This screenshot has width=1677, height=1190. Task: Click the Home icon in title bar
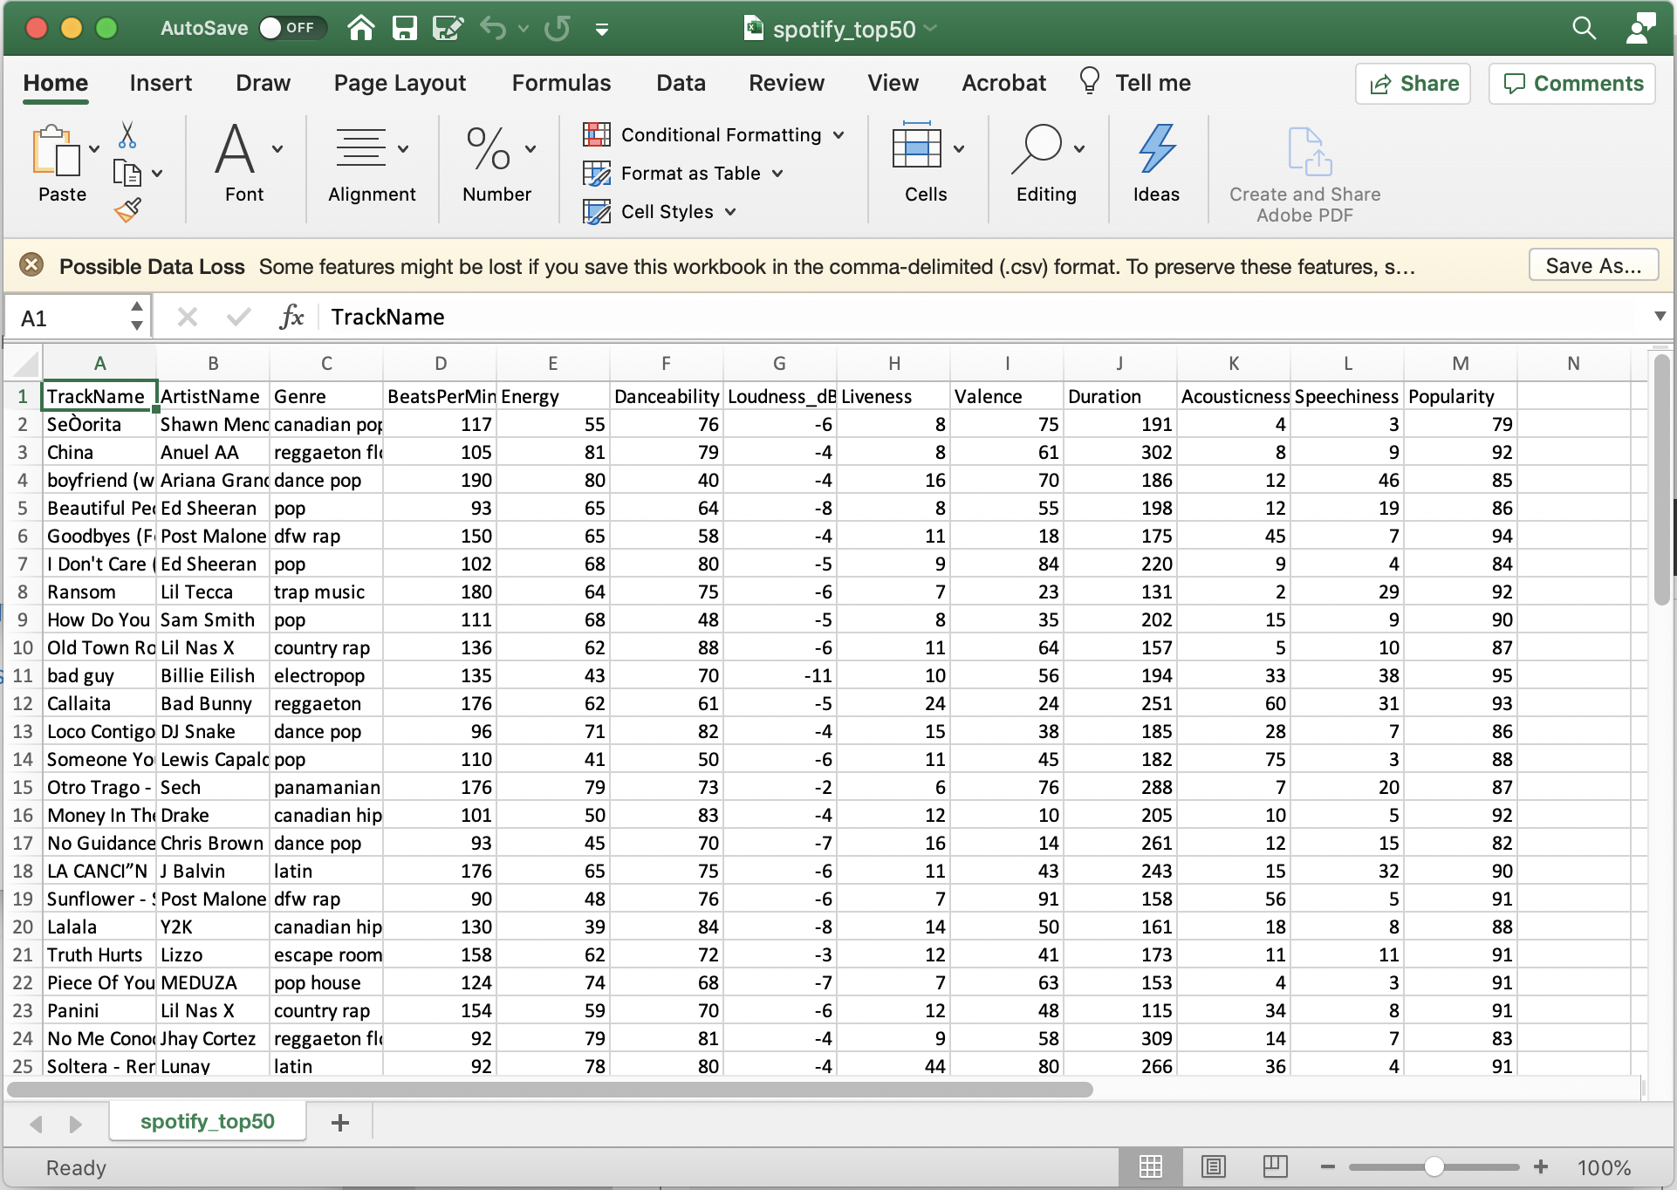pos(361,29)
